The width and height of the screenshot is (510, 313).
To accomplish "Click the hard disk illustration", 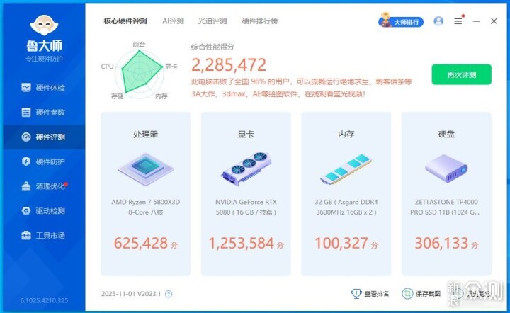I will (446, 169).
